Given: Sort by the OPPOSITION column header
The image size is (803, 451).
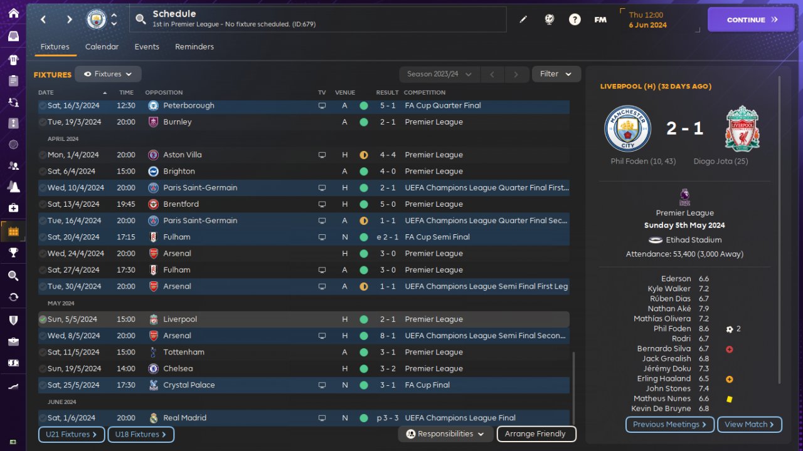Looking at the screenshot, I should point(164,93).
